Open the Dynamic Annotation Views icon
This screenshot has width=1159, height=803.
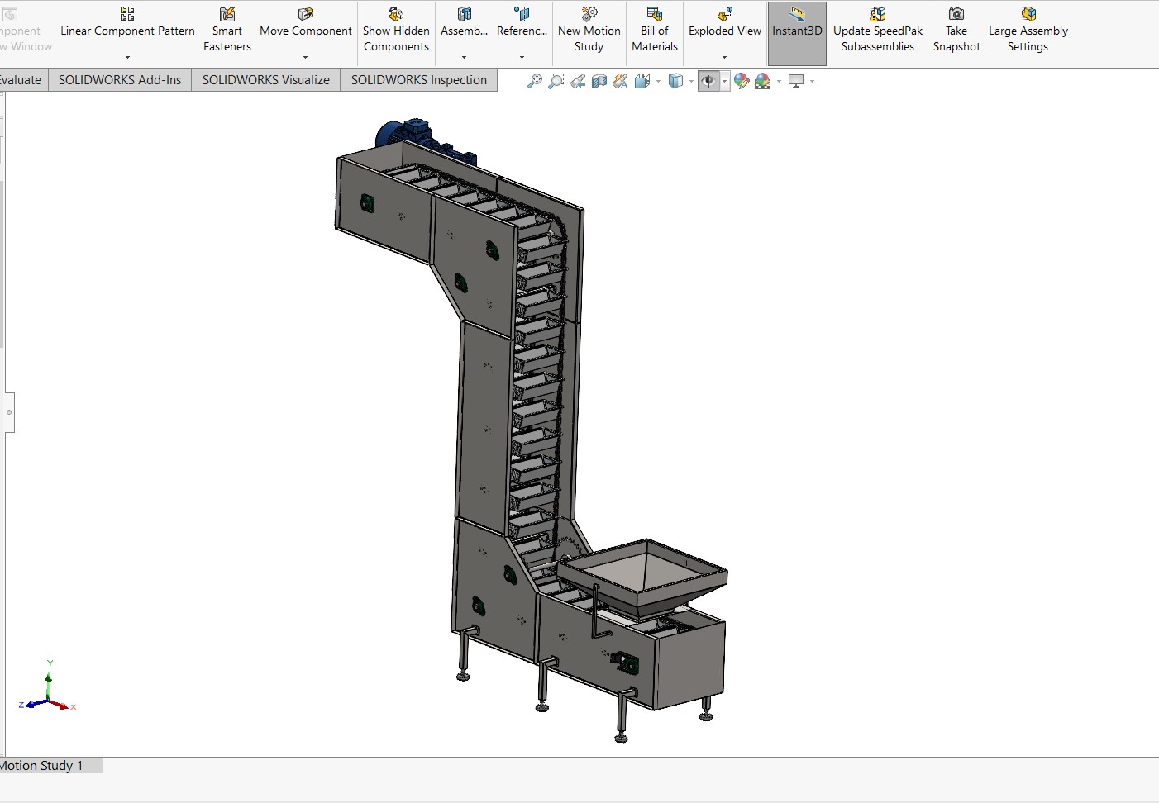click(621, 81)
